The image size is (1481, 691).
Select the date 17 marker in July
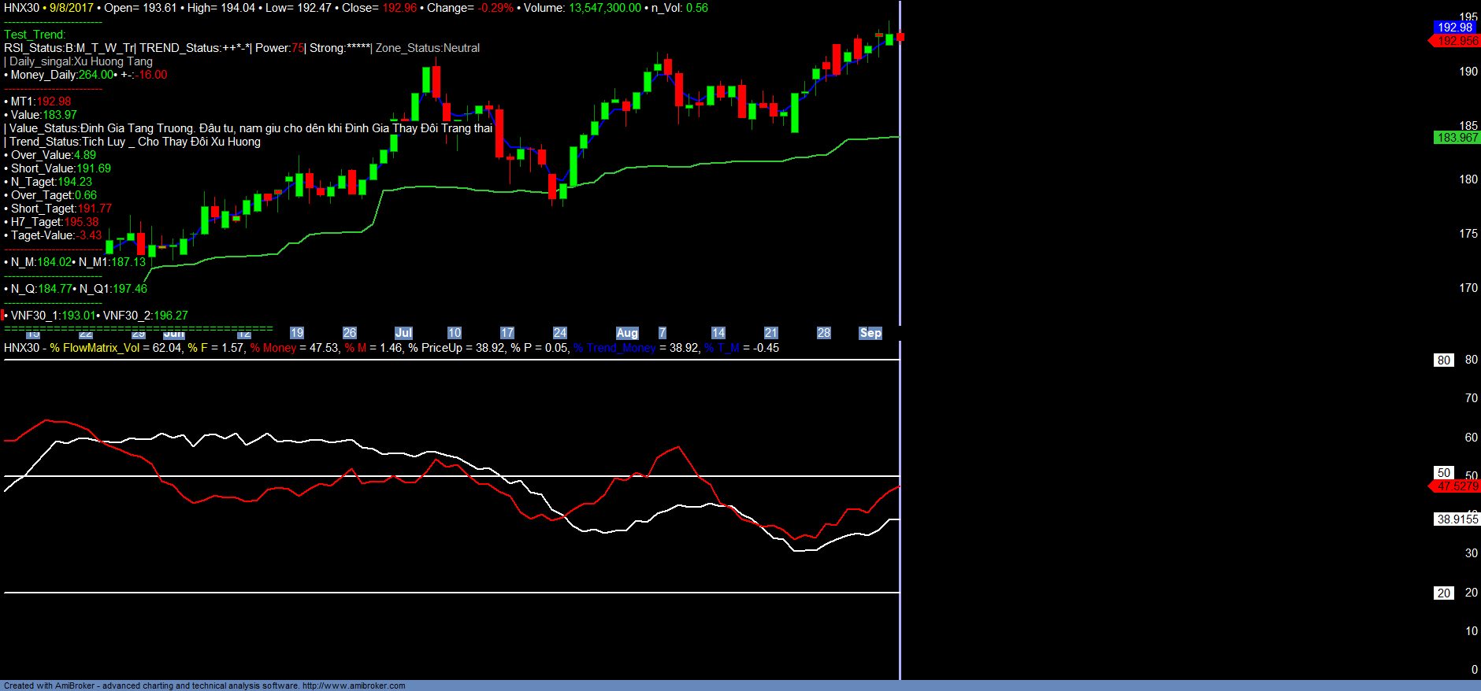click(x=507, y=333)
